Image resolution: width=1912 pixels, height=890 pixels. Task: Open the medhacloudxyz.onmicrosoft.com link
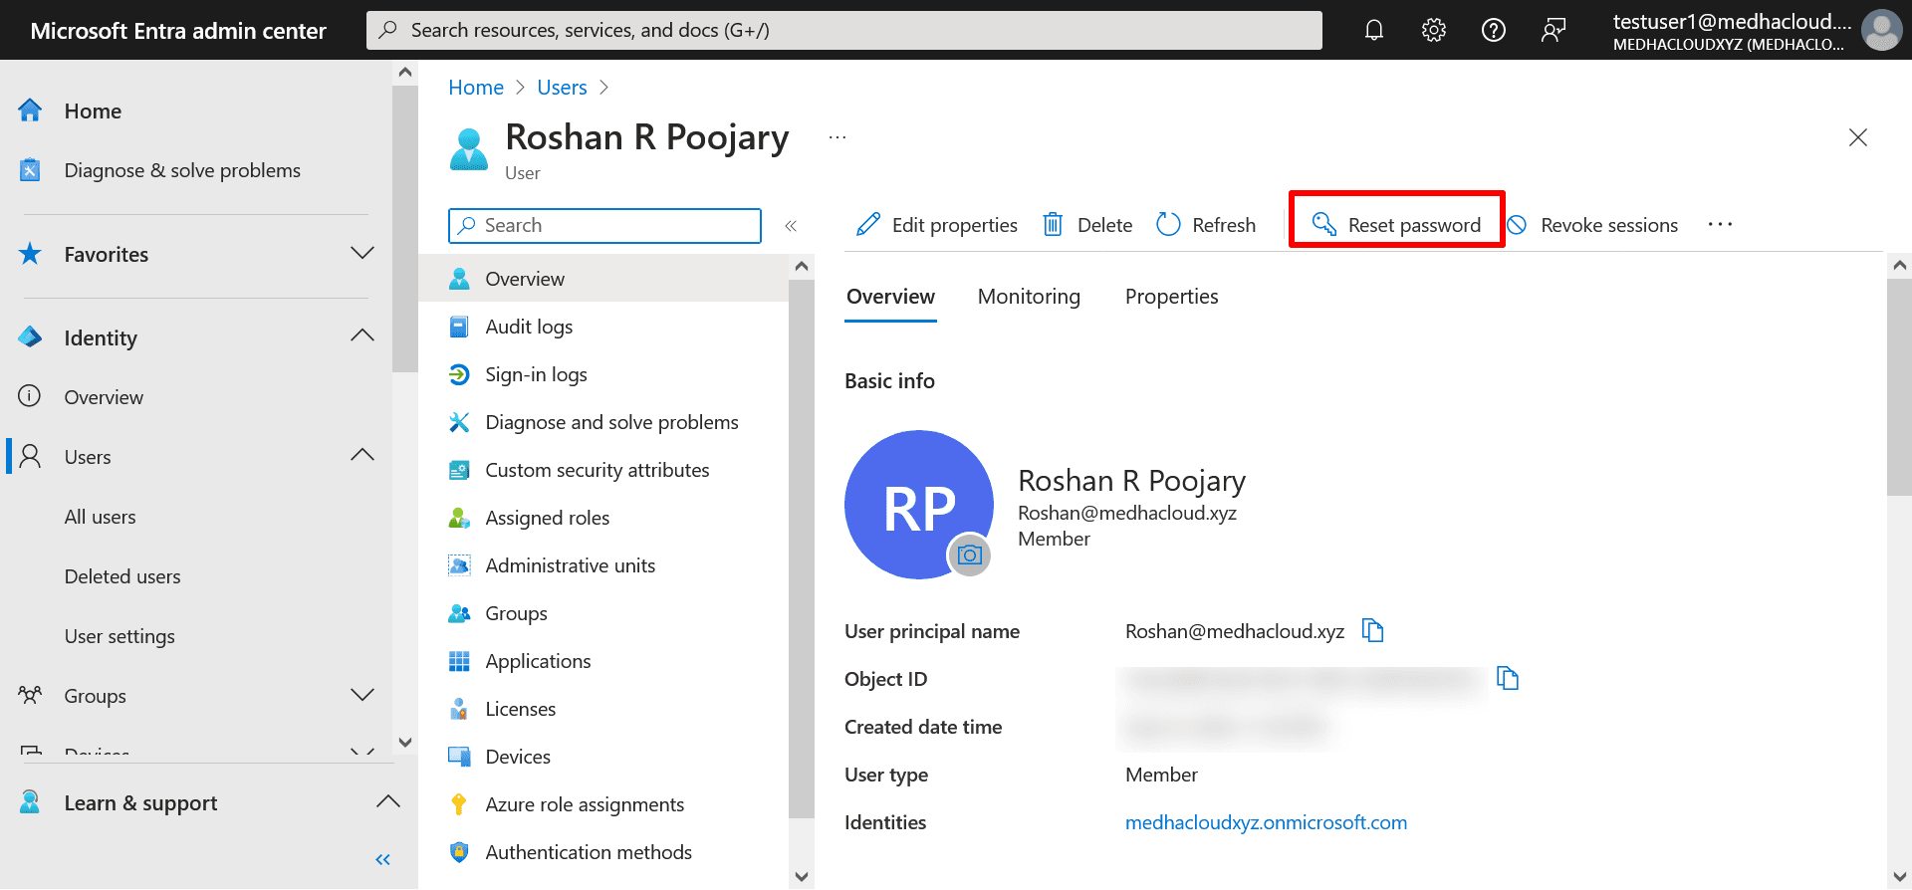click(x=1266, y=822)
